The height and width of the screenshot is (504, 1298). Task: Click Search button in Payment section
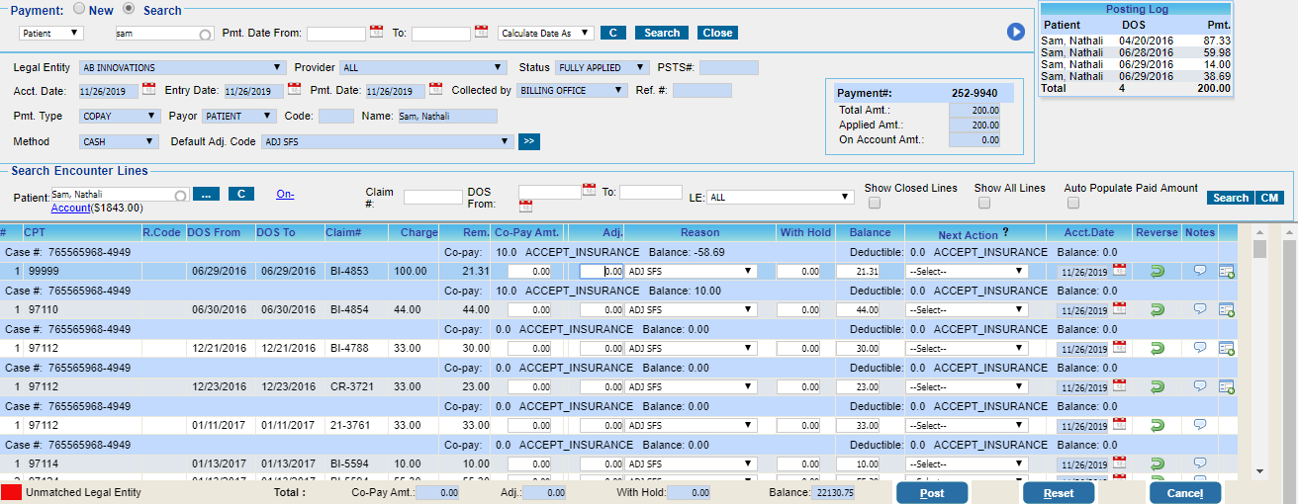coord(662,33)
